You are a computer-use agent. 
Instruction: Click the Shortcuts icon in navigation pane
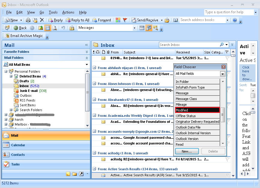(81, 174)
